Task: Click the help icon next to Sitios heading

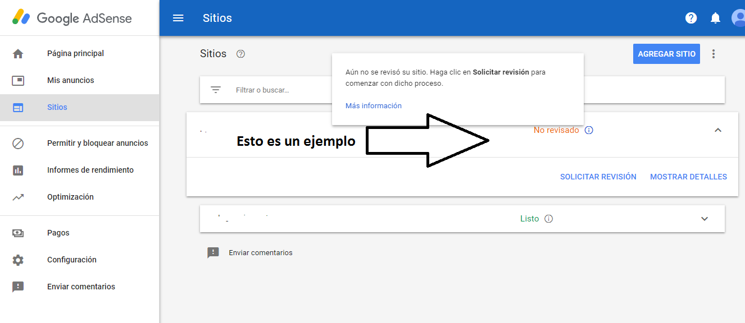Action: point(241,54)
